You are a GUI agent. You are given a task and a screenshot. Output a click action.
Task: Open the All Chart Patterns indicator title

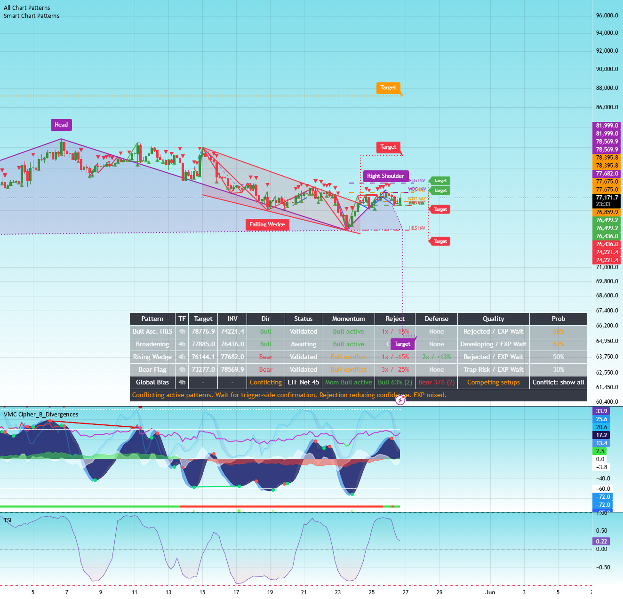coord(27,8)
